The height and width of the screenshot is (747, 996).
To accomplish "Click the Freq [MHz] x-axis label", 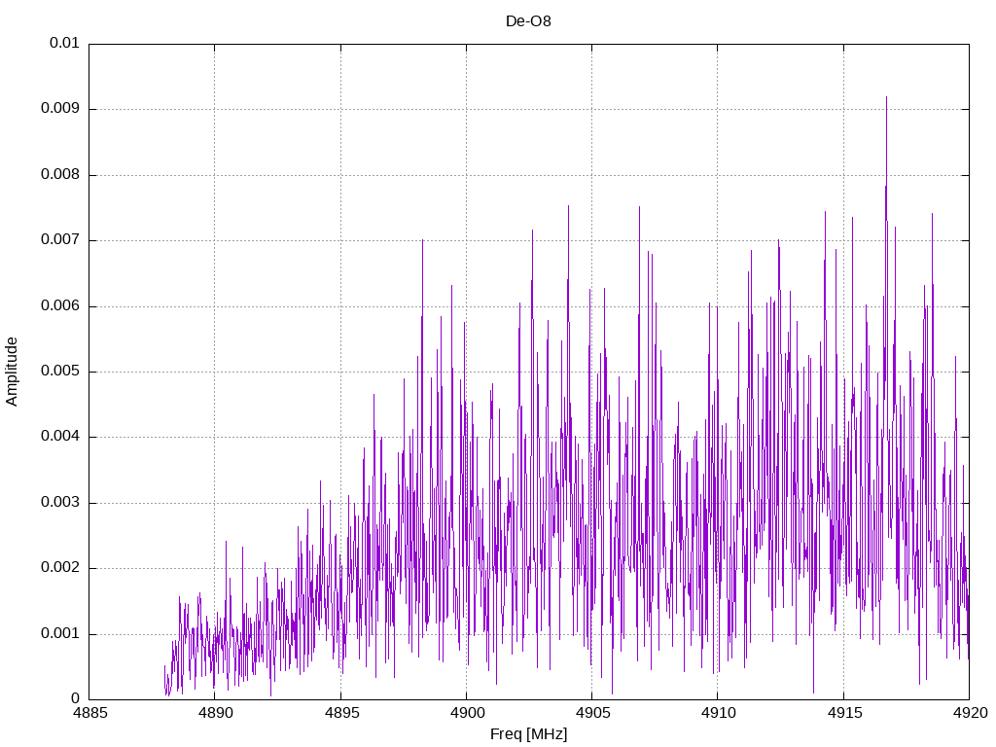I will (x=528, y=734).
